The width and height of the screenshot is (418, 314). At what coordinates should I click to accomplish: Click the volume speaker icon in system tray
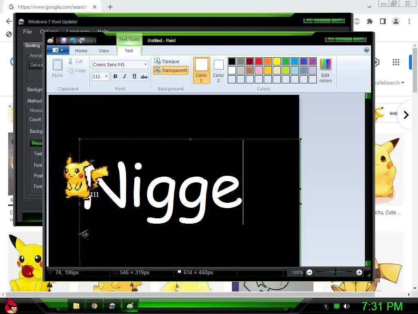(347, 306)
